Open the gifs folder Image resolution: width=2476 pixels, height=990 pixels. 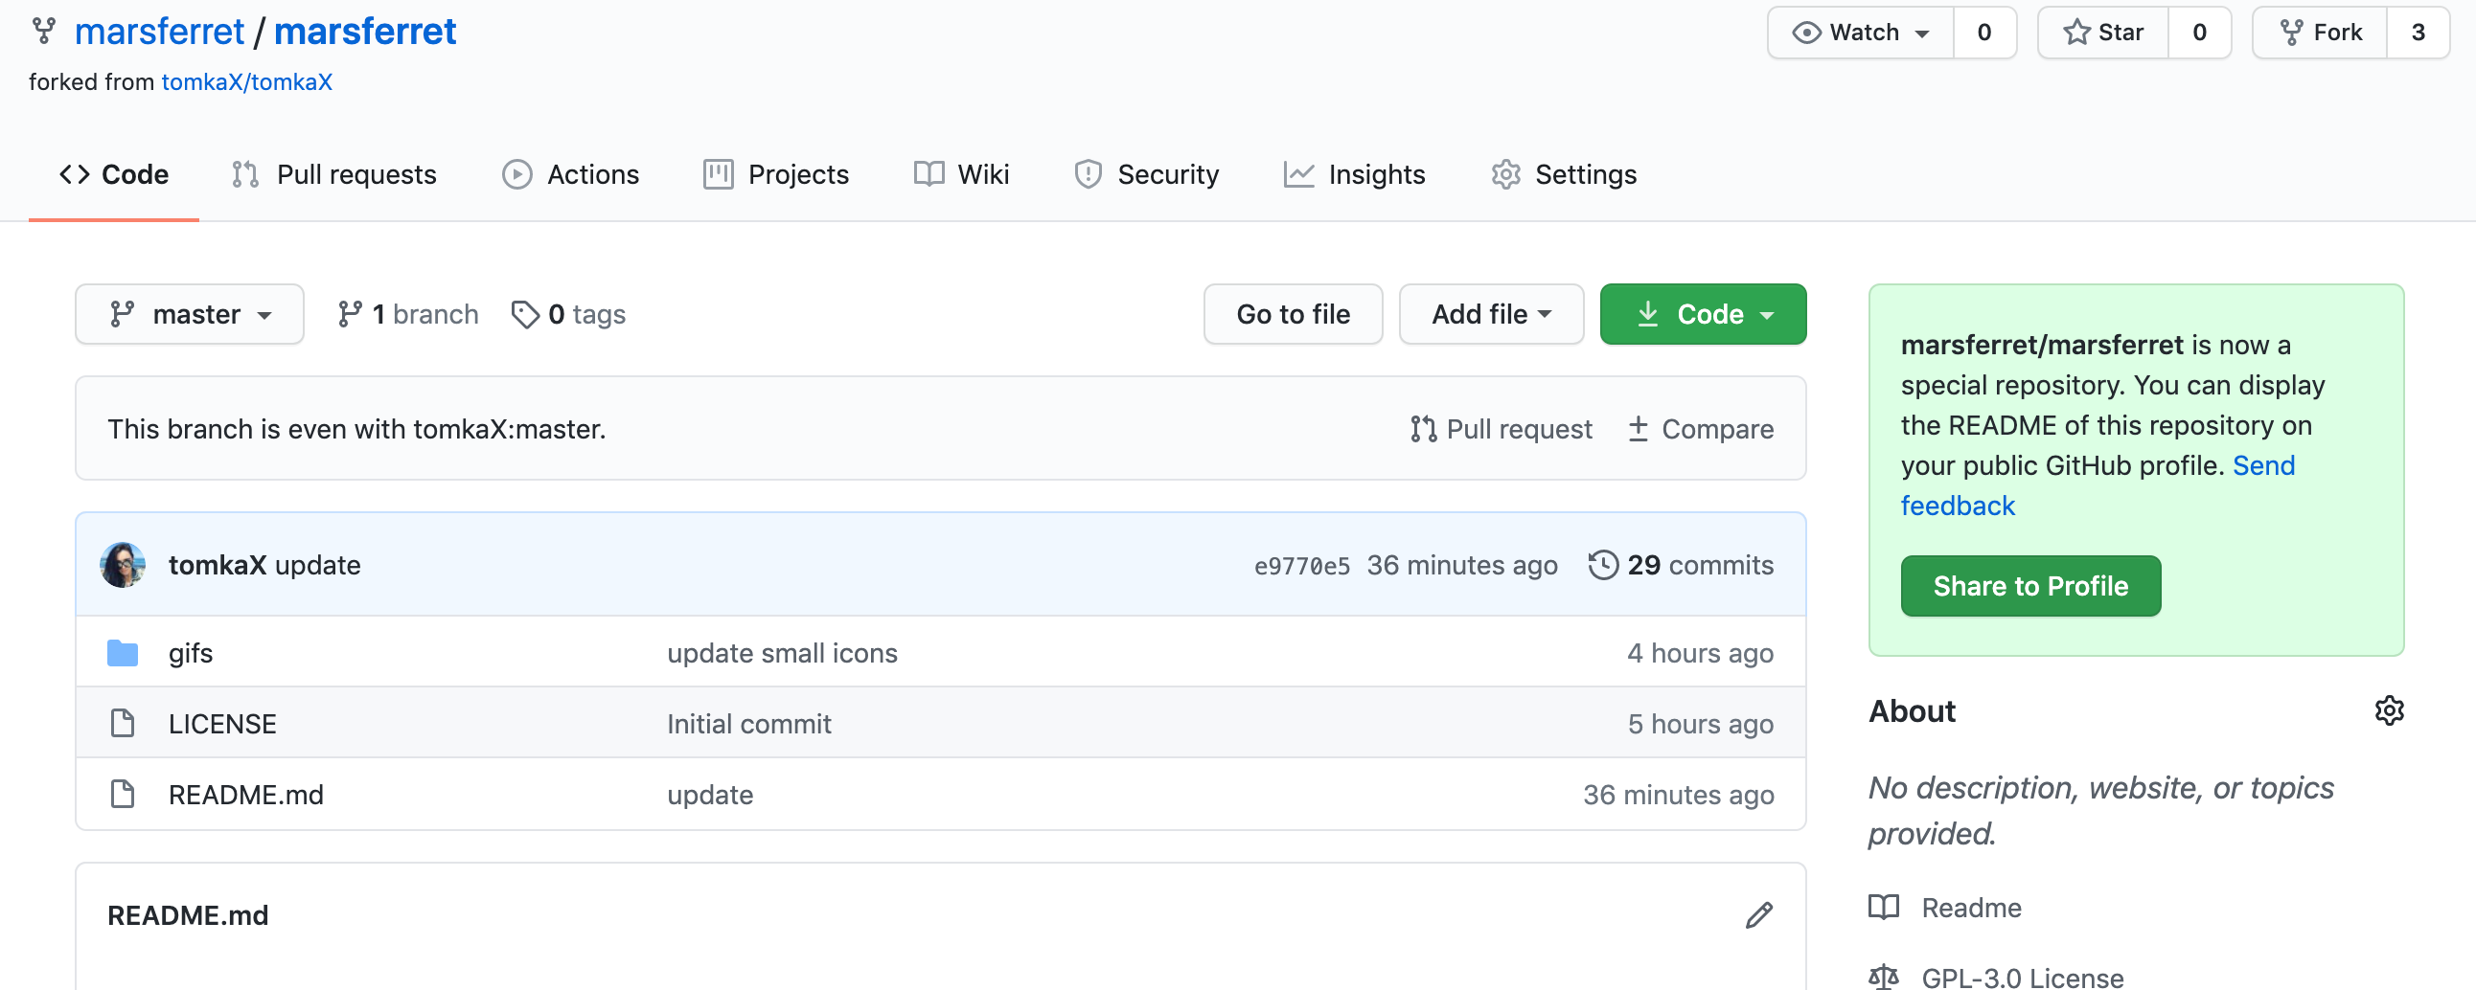click(191, 653)
